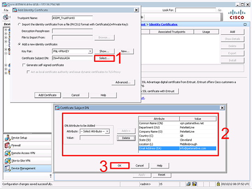Click the Device Management panel icon
Screen dimensions: 252x189
click(7, 168)
